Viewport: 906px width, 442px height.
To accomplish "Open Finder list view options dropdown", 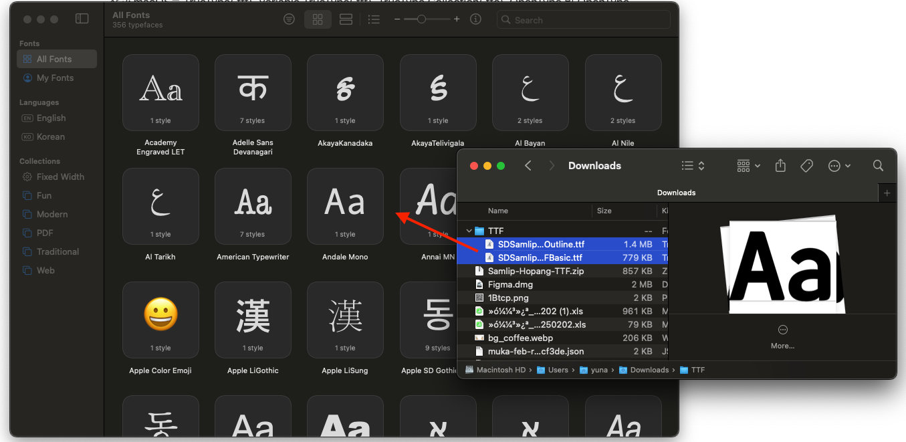I will click(693, 166).
